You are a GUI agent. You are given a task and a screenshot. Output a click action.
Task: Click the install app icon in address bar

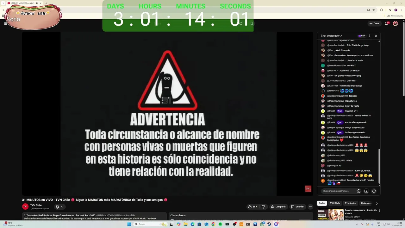click(368, 10)
